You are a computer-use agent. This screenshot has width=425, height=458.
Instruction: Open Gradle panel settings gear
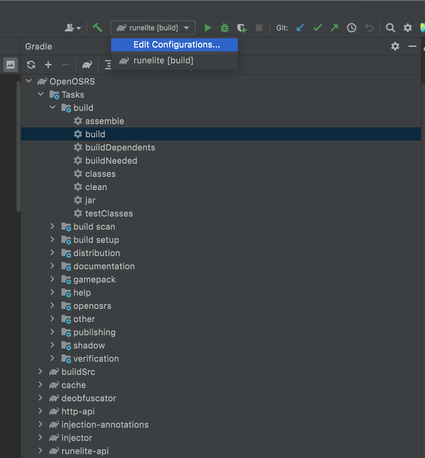[x=395, y=46]
